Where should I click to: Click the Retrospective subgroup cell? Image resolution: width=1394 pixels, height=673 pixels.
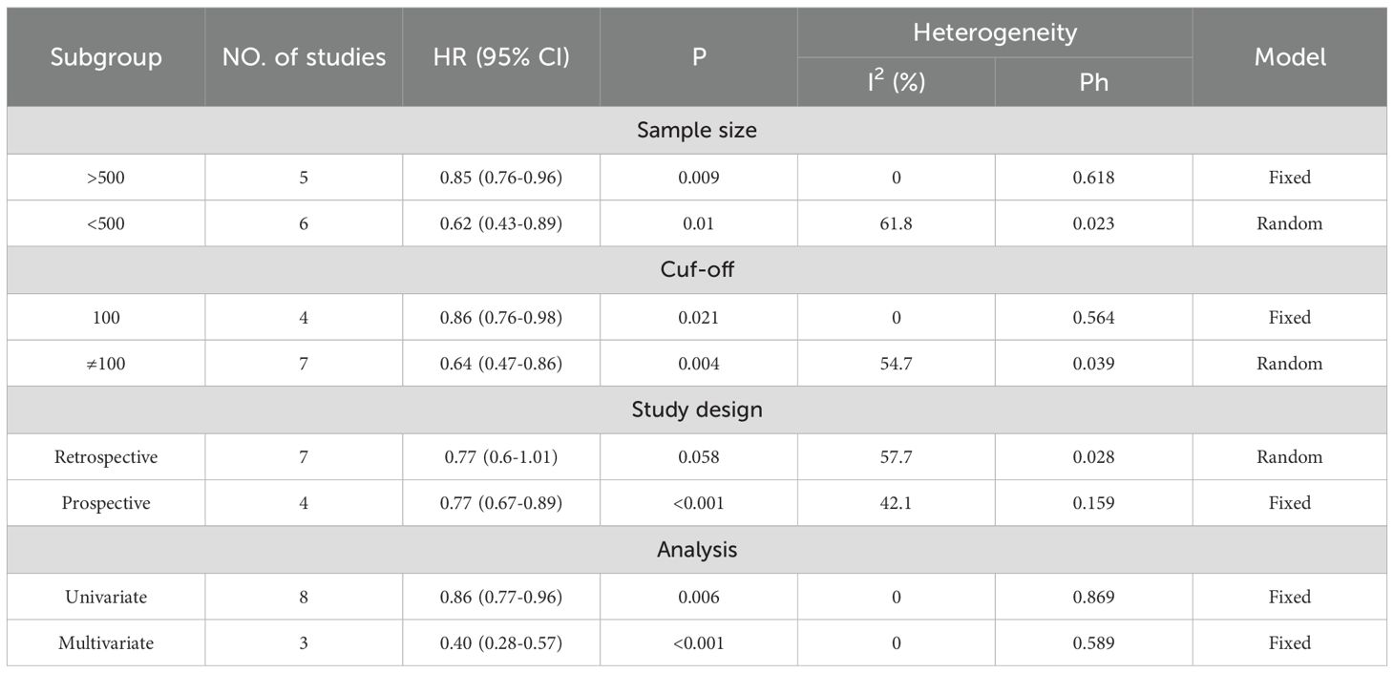106,457
